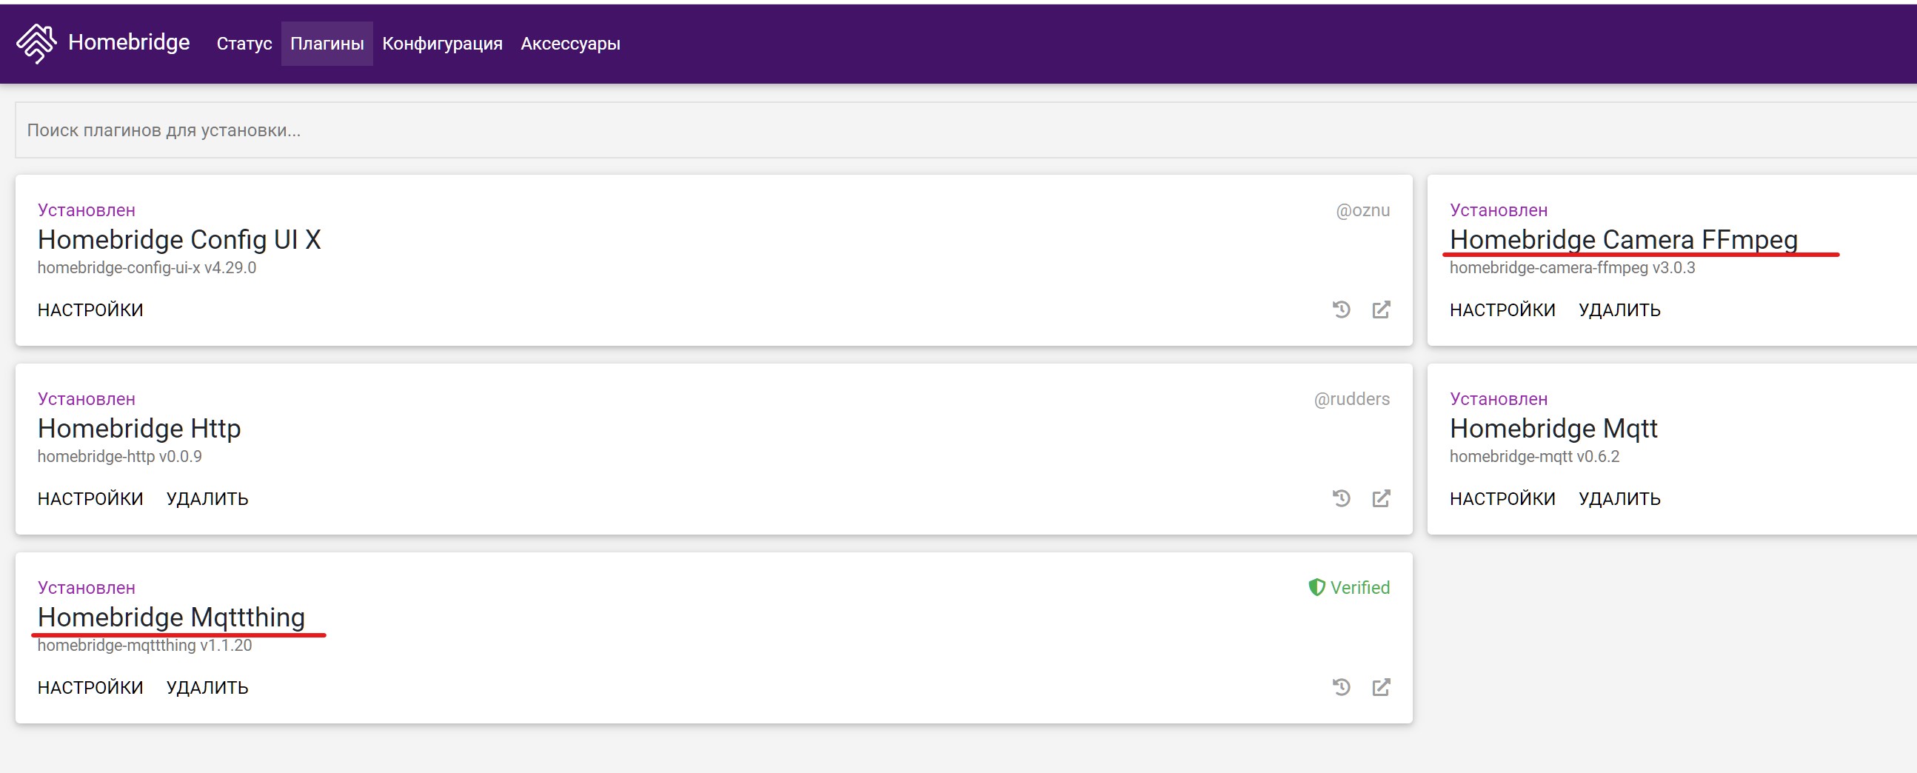Click the Homebridge Http plugin title
The height and width of the screenshot is (773, 1917).
tap(139, 429)
